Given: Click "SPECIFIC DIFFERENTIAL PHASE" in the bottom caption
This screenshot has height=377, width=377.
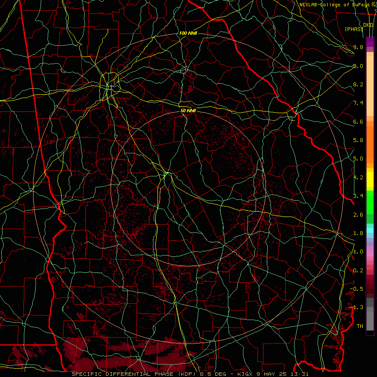Looking at the screenshot, I should 122,374.
